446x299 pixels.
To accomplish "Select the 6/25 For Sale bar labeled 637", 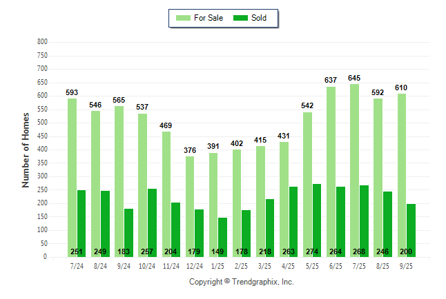I will click(331, 172).
